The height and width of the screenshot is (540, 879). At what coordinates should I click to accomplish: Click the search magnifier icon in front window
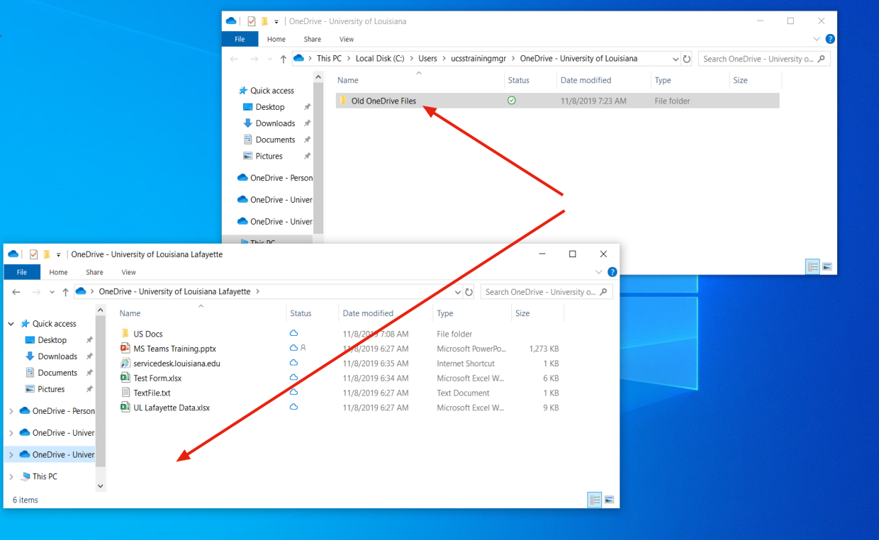pyautogui.click(x=605, y=292)
